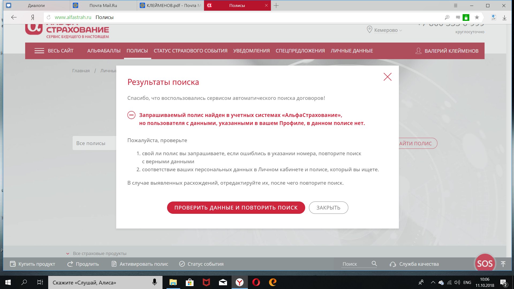Image resolution: width=514 pixels, height=289 pixels.
Task: Click the Windows taskbar search icon
Action: point(24,282)
